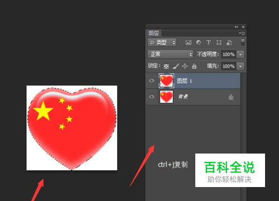Image resolution: width=279 pixels, height=201 pixels.
Task: Hide 图层 1 layer visibility eye
Action: point(152,80)
